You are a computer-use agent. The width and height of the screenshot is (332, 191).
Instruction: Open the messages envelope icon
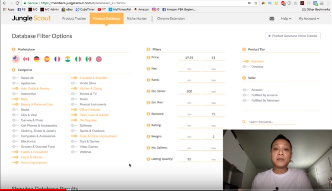click(x=272, y=19)
